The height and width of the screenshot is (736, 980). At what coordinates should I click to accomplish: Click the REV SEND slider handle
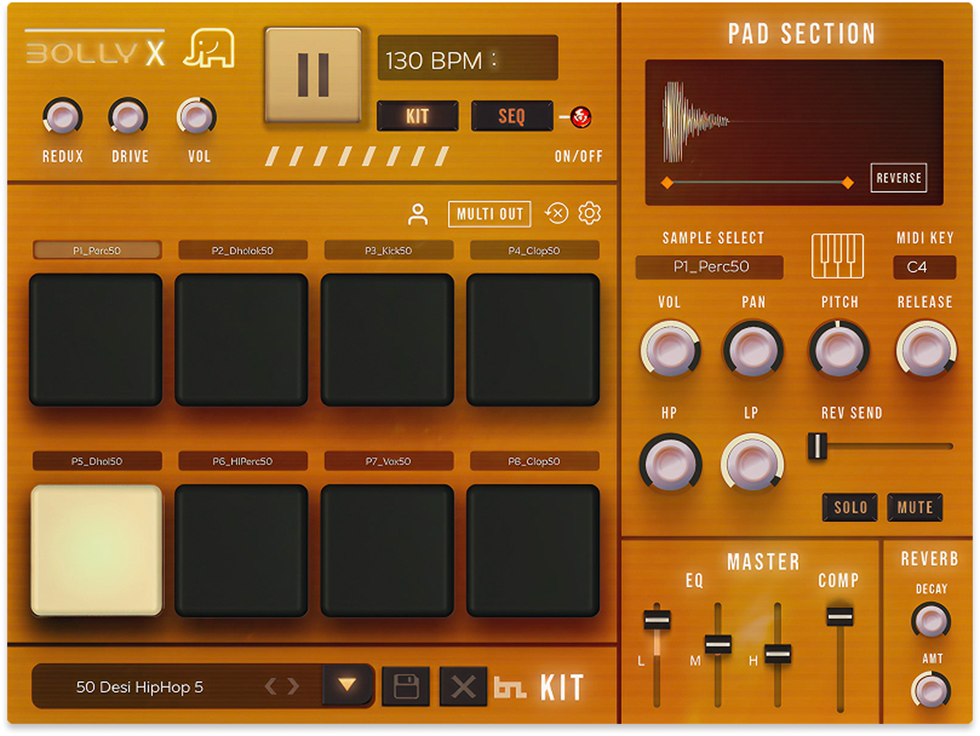click(817, 445)
